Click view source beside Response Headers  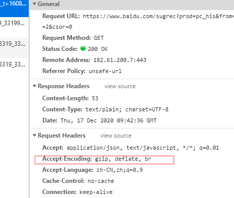point(120,86)
